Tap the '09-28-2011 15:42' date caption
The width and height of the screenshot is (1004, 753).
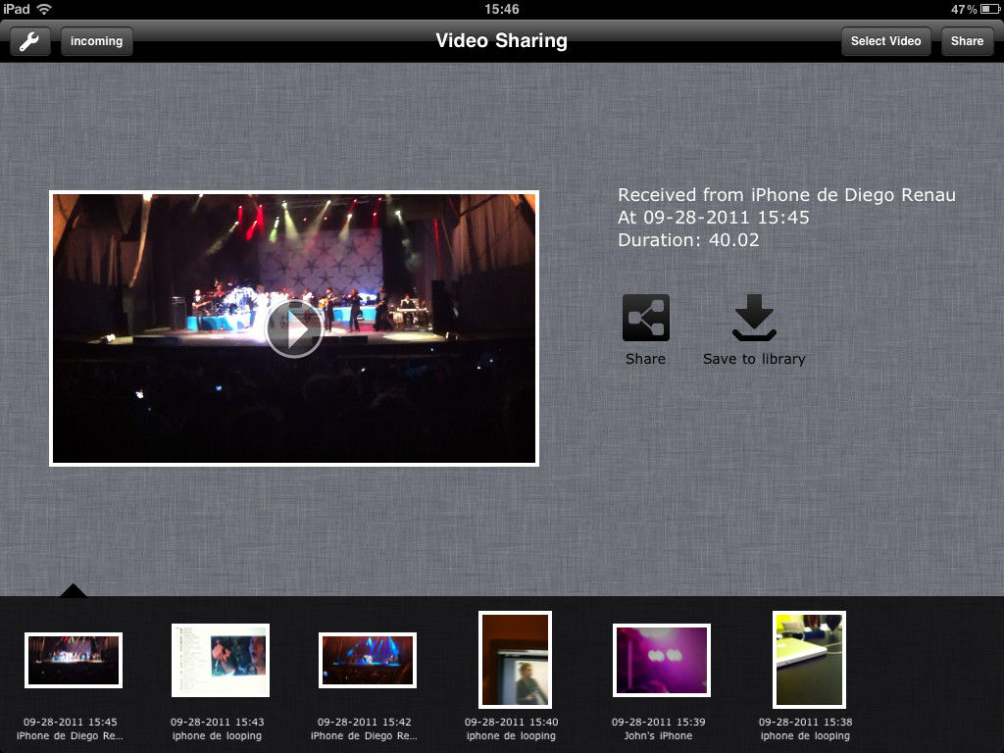point(365,722)
